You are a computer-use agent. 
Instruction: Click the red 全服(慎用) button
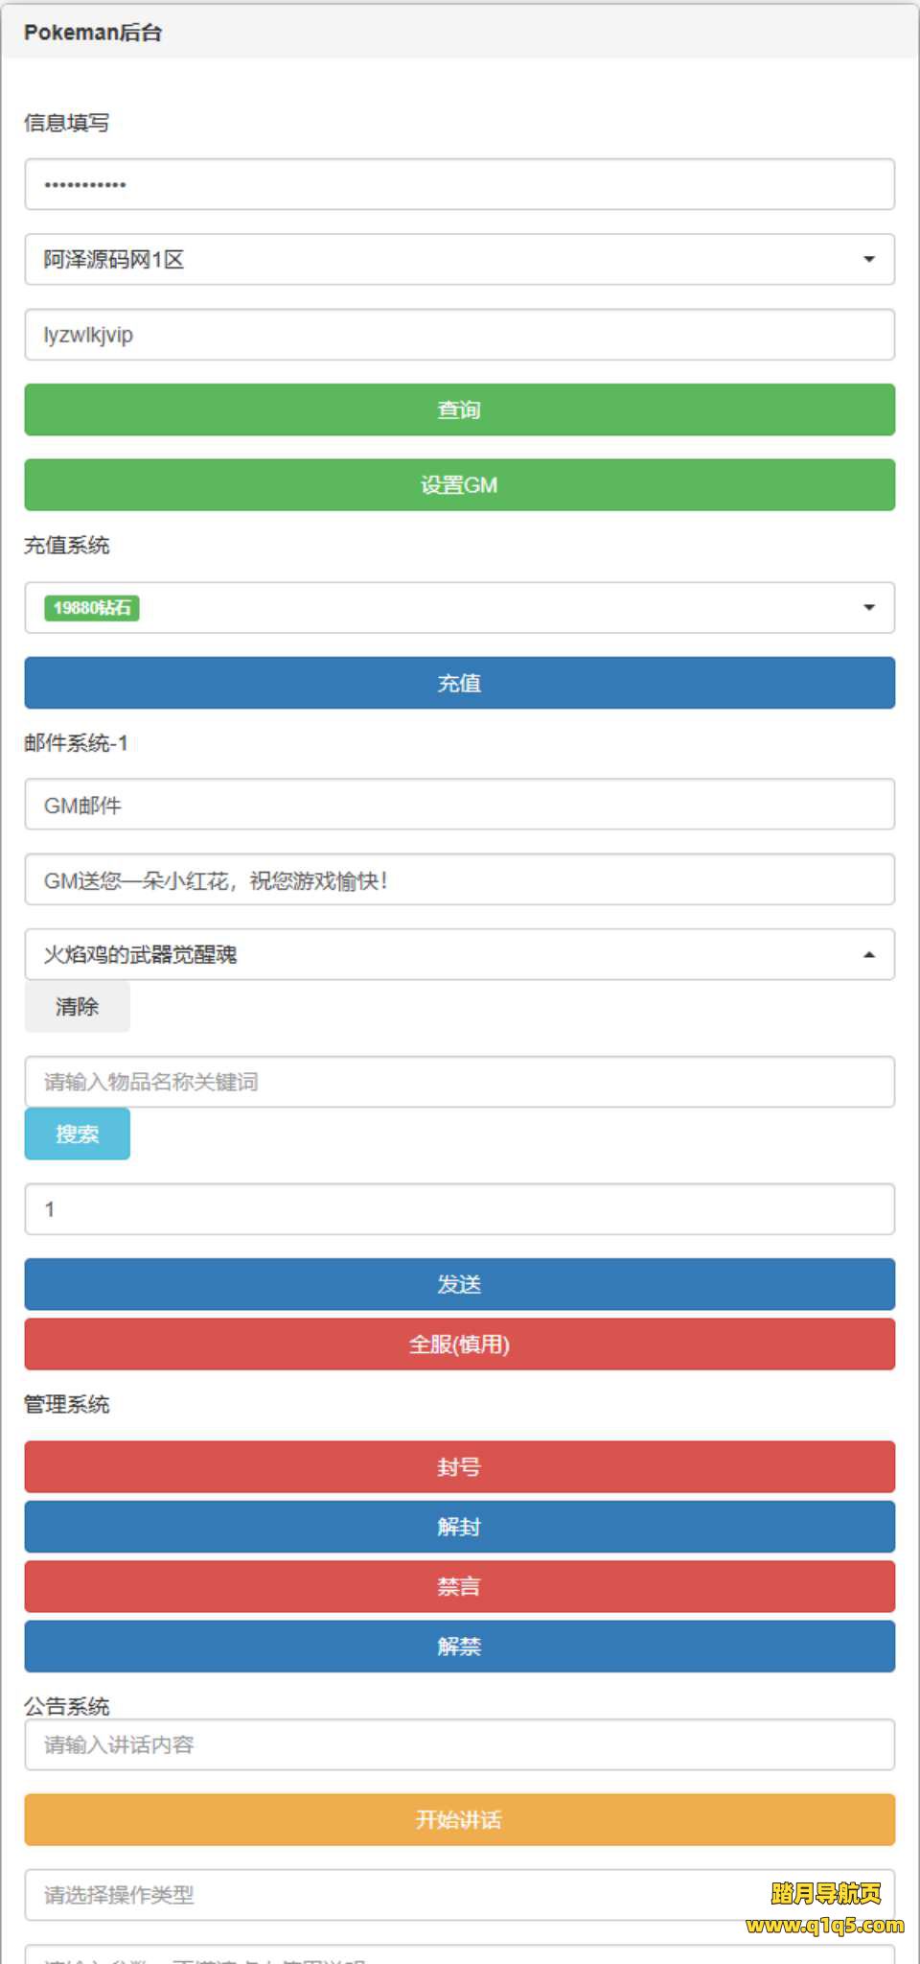point(459,1344)
